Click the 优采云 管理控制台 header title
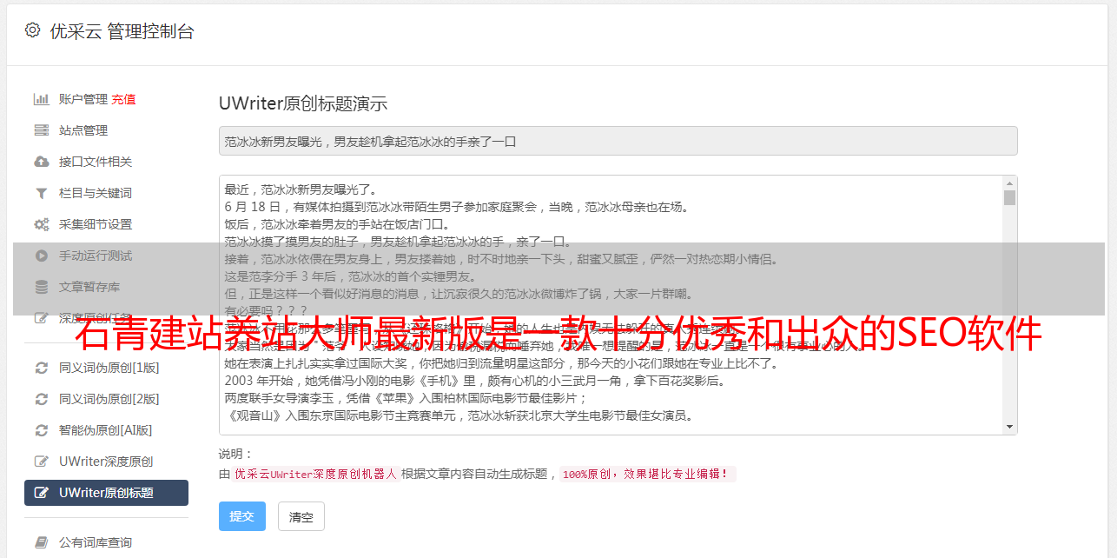Screen dimensions: 1117x558 point(122,31)
